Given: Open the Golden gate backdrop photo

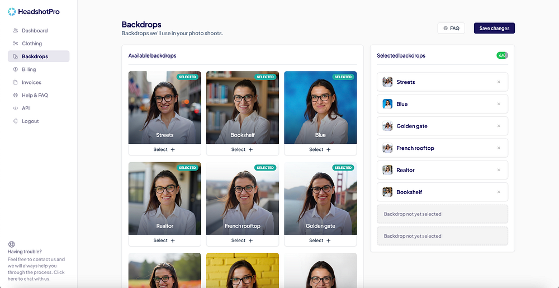Looking at the screenshot, I should [x=320, y=198].
